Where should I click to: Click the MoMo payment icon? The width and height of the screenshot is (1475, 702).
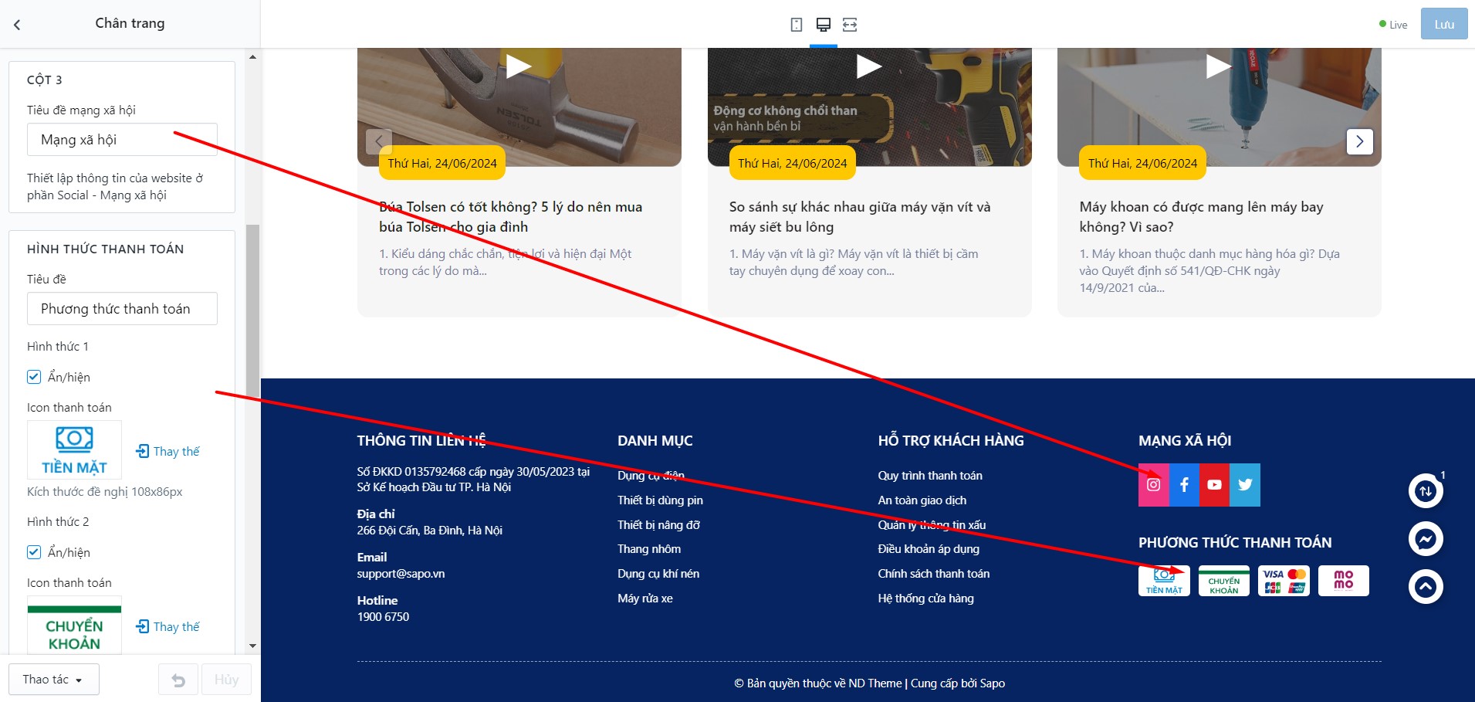(1344, 581)
